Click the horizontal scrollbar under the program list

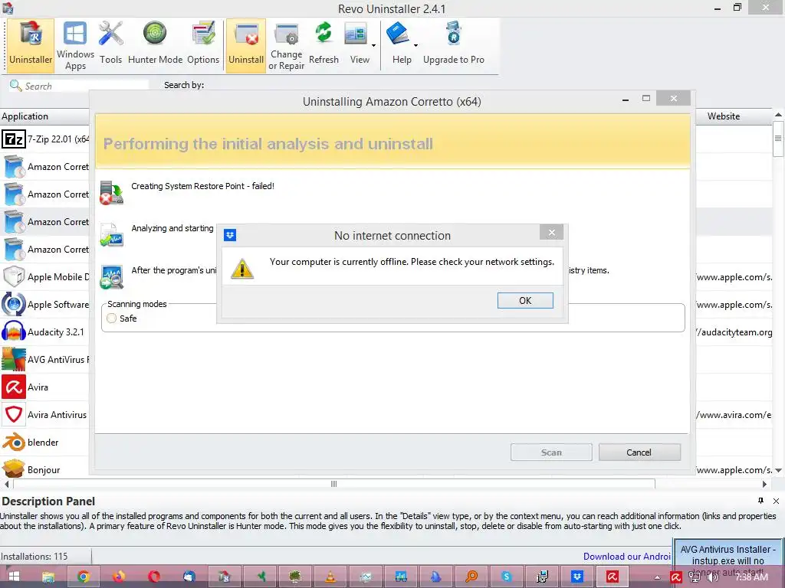(x=334, y=484)
